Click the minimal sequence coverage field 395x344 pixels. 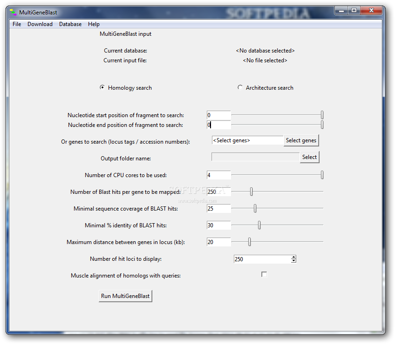[218, 208]
